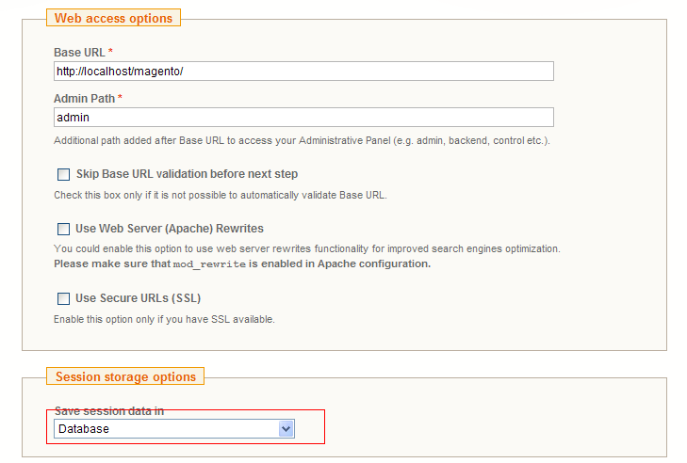687x463 pixels.
Task: Toggle the Use Secure URLs (SSL) checkbox
Action: (63, 298)
